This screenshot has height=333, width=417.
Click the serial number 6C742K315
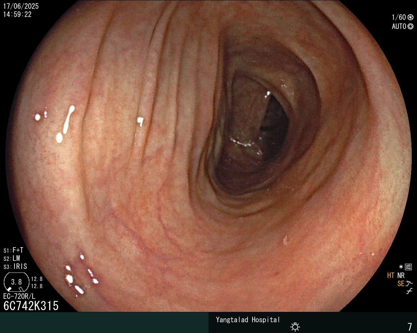tap(31, 306)
